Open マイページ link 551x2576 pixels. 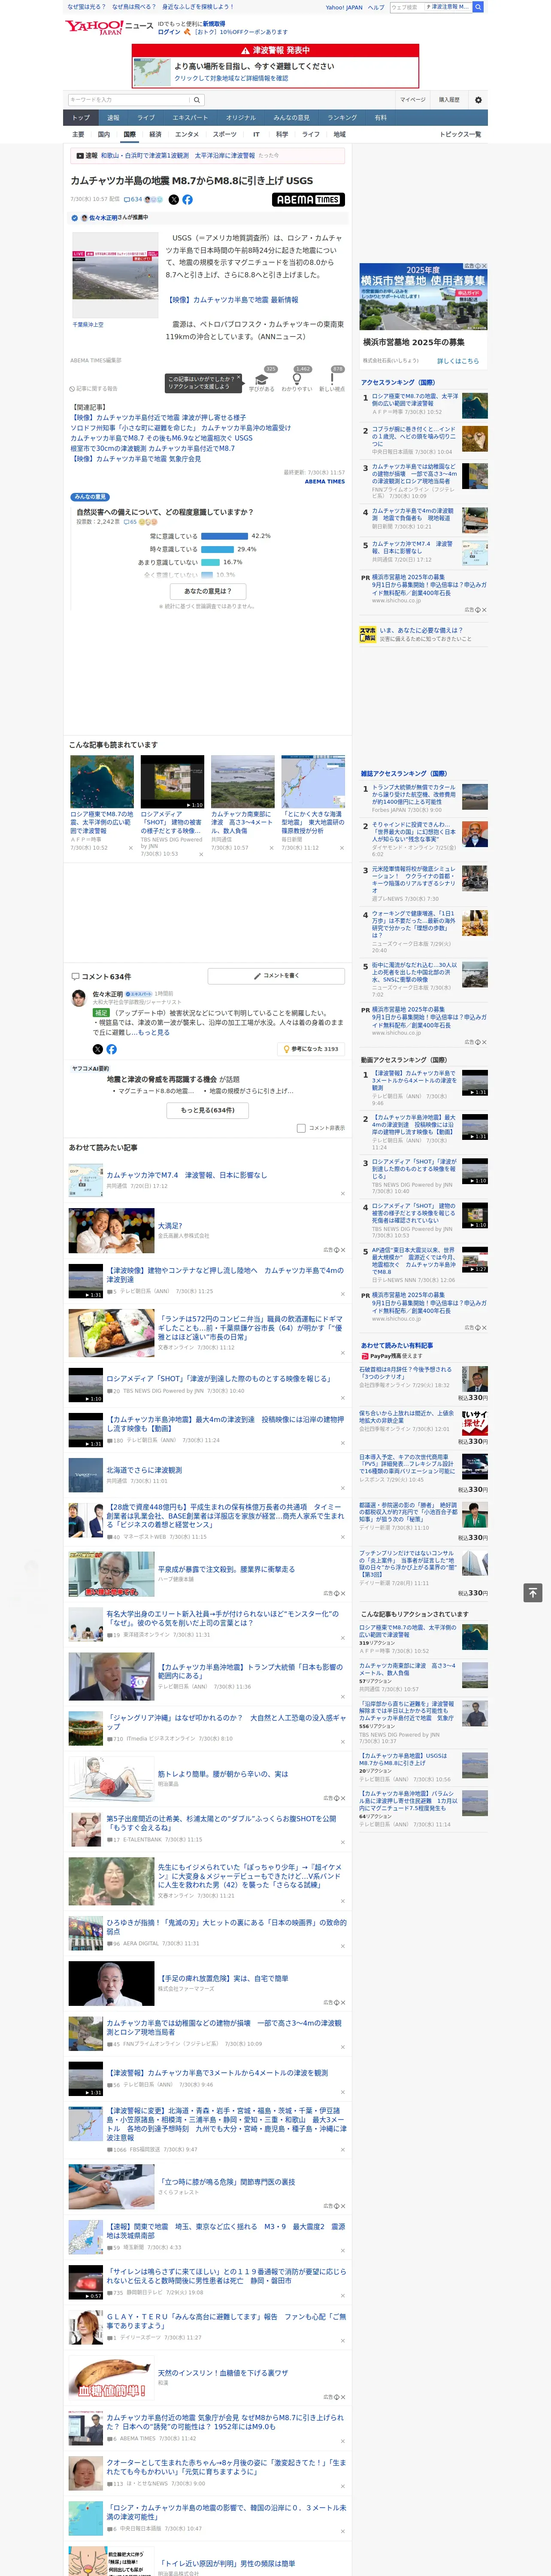413,100
